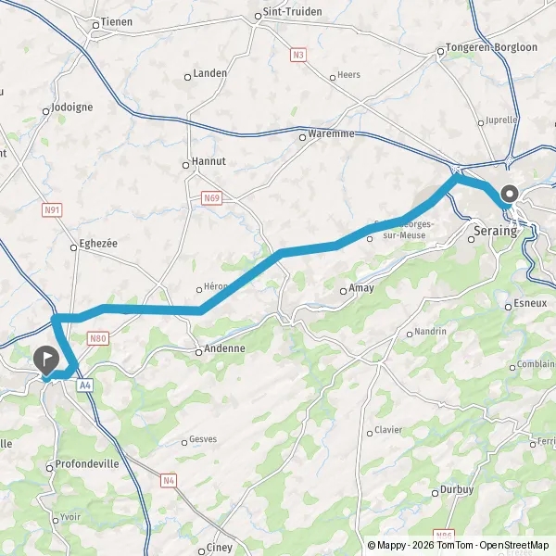The width and height of the screenshot is (556, 556).
Task: Open the OpenStreetMap attribution link
Action: tap(513, 545)
